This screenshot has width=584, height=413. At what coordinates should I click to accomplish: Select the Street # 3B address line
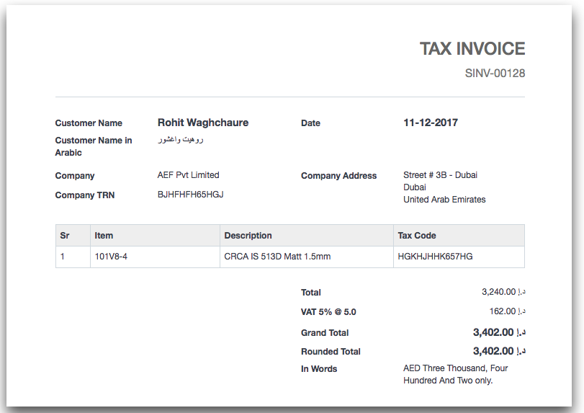439,175
